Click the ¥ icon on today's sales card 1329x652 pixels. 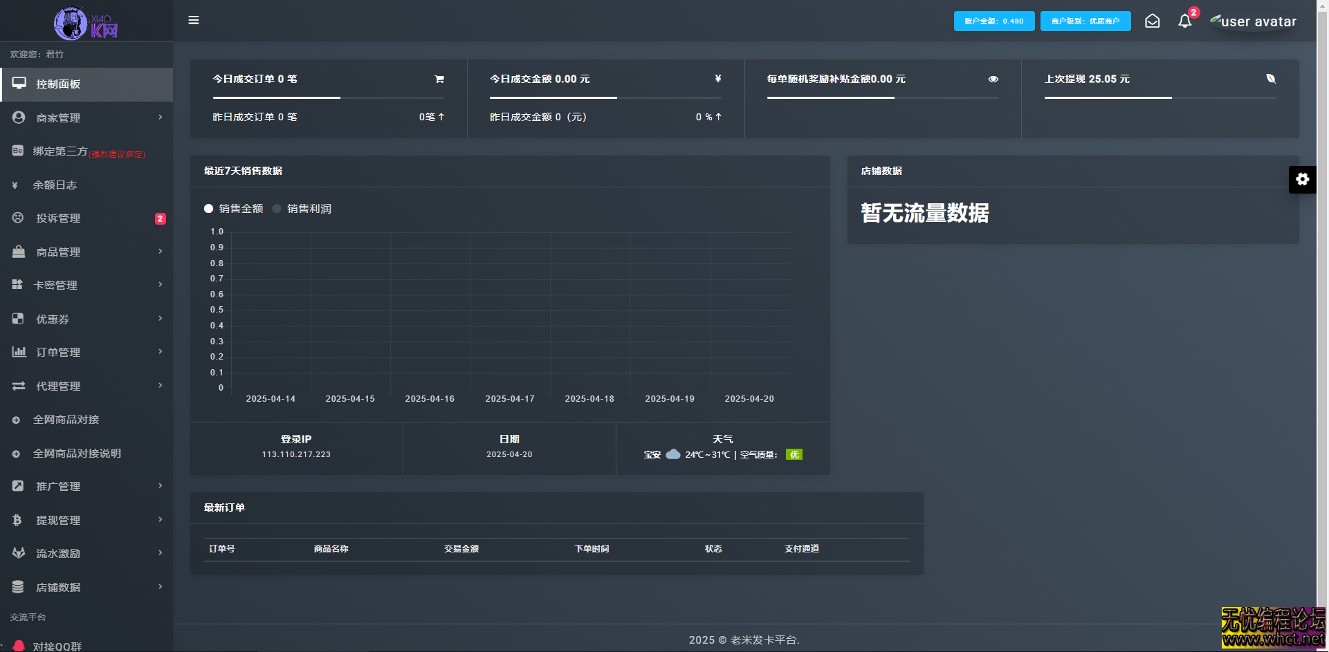pos(717,79)
